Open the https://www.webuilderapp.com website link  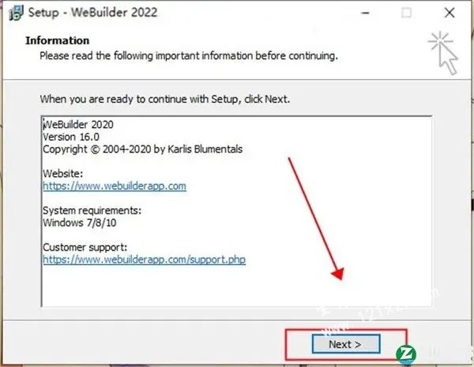tap(115, 186)
